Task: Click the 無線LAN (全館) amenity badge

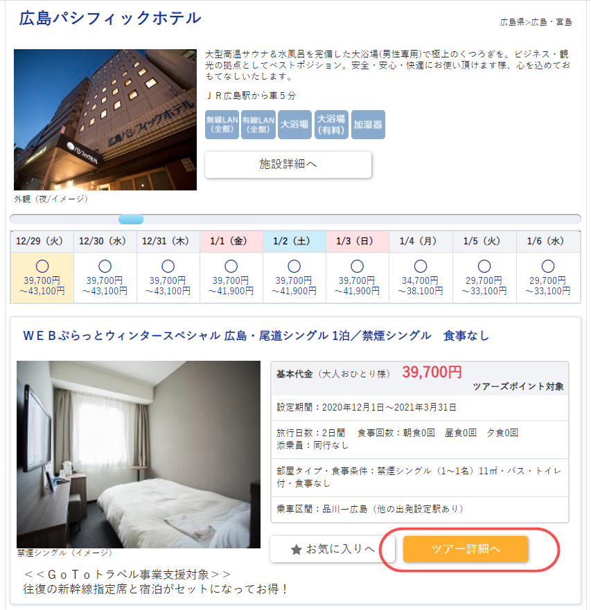Action: click(222, 125)
